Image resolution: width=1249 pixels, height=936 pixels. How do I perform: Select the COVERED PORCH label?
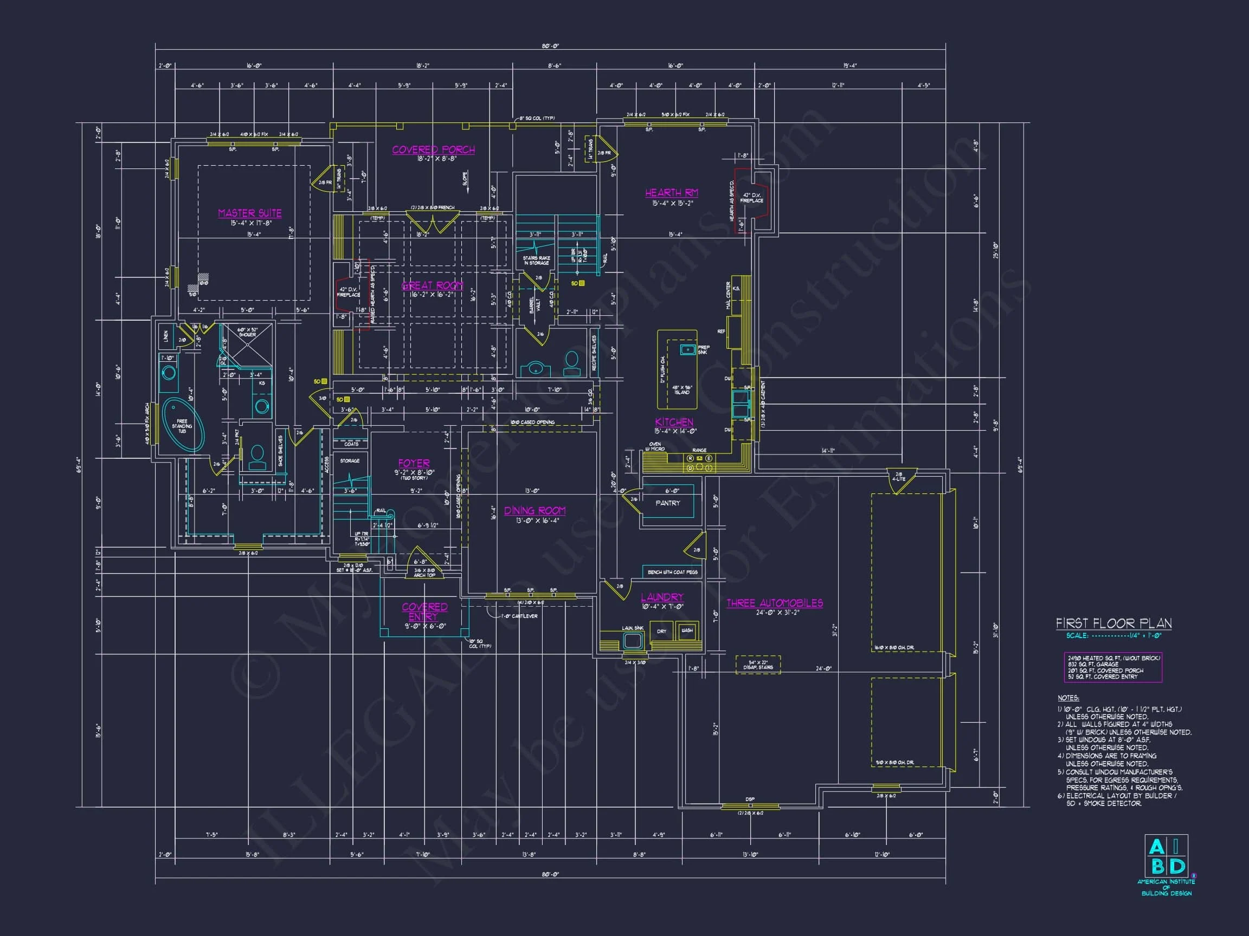[x=433, y=149]
